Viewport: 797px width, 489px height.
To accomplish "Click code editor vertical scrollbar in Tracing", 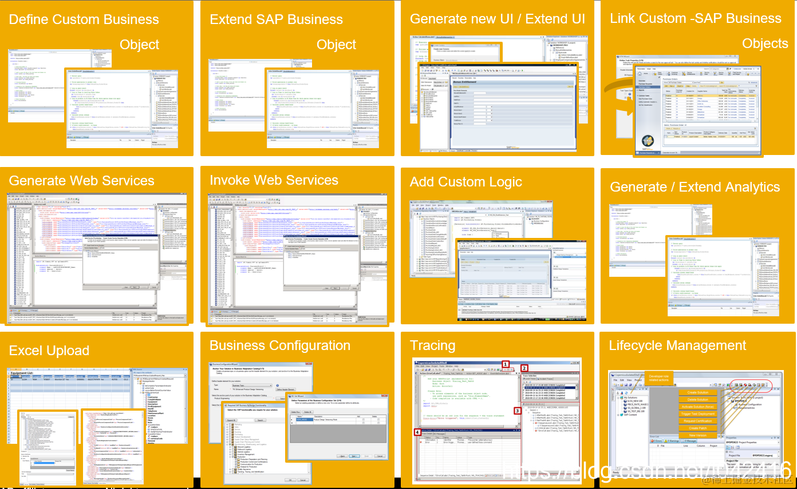I will pos(519,399).
